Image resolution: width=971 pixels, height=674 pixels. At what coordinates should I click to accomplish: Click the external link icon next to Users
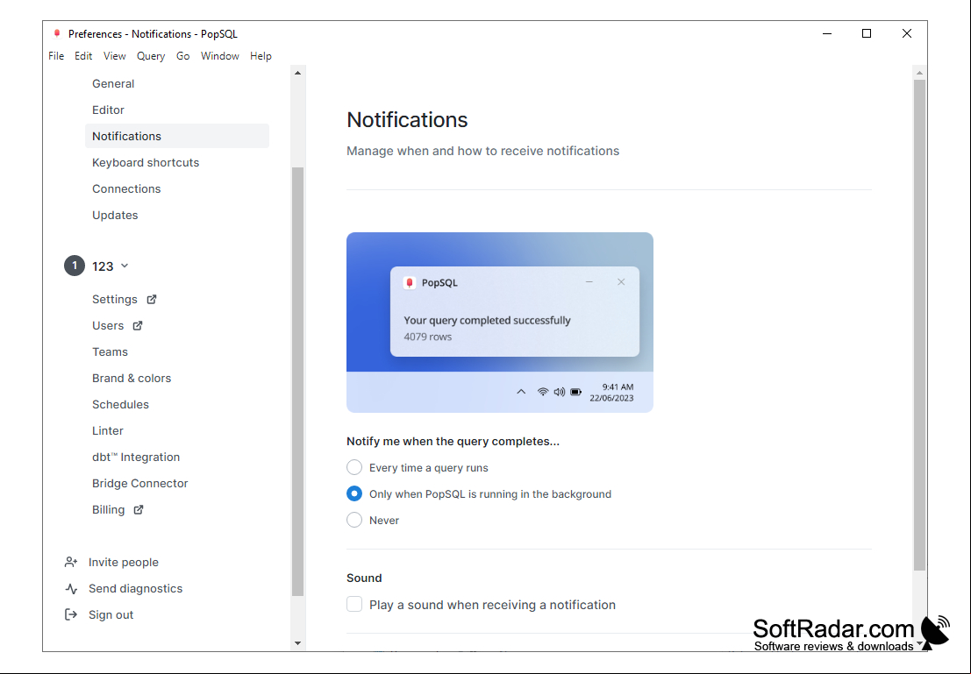138,325
